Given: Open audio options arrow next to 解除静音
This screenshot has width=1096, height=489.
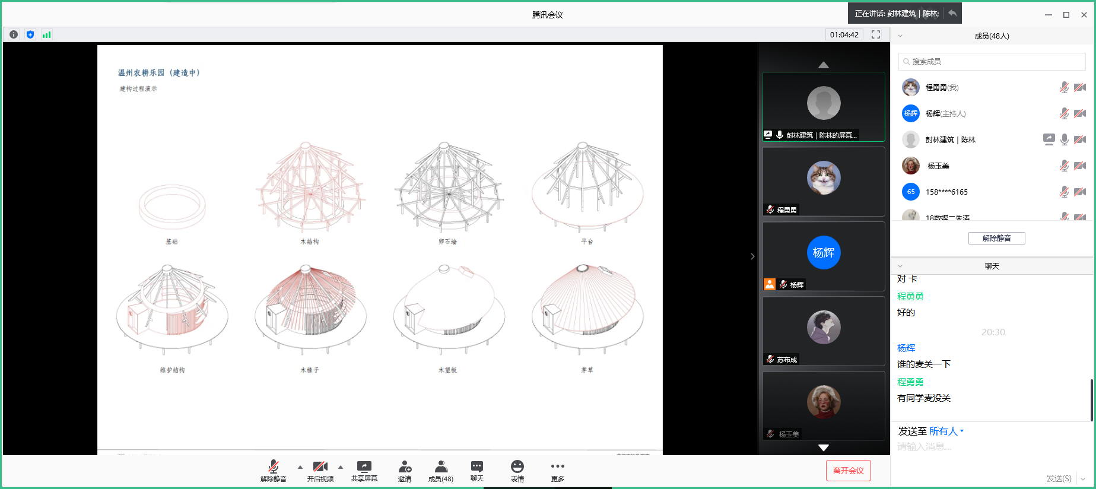Looking at the screenshot, I should pyautogui.click(x=300, y=467).
